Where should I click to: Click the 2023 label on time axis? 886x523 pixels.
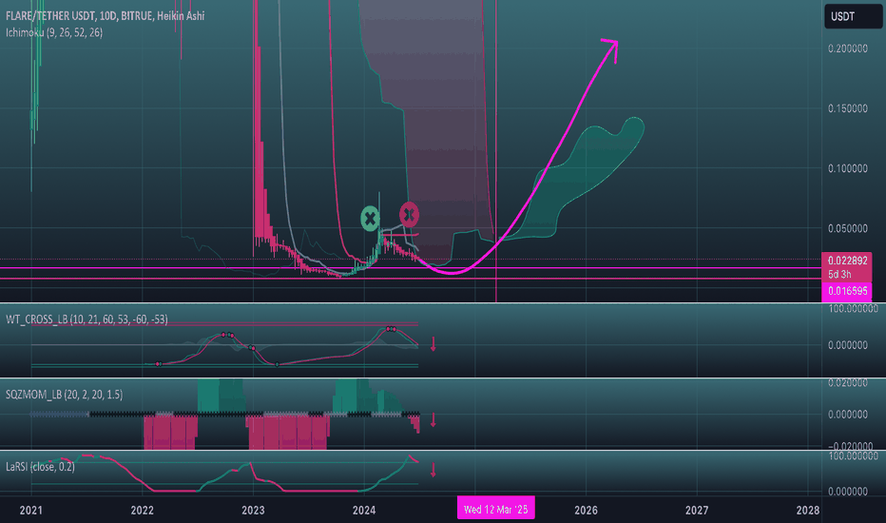click(x=253, y=510)
